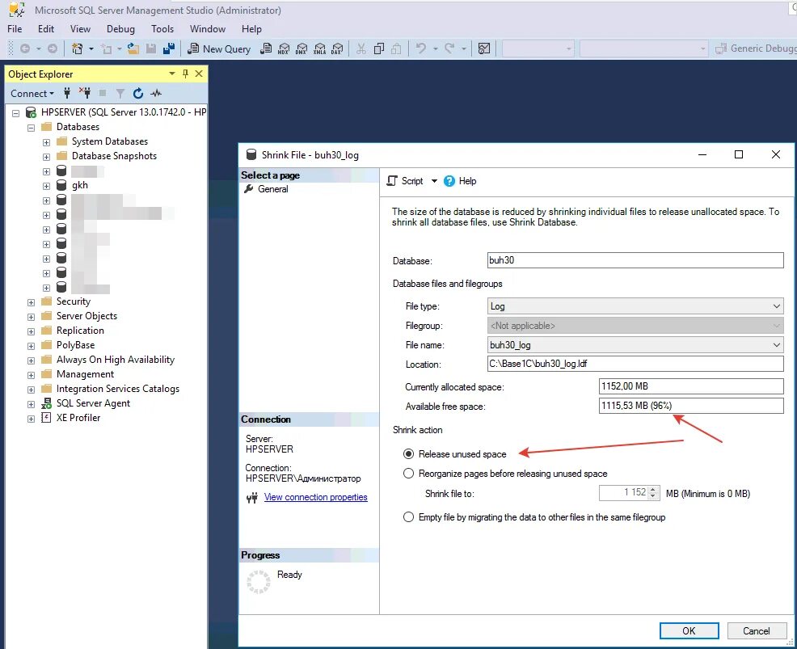Image resolution: width=797 pixels, height=649 pixels.
Task: Click the Object Explorer activity monitor icon
Action: [156, 93]
